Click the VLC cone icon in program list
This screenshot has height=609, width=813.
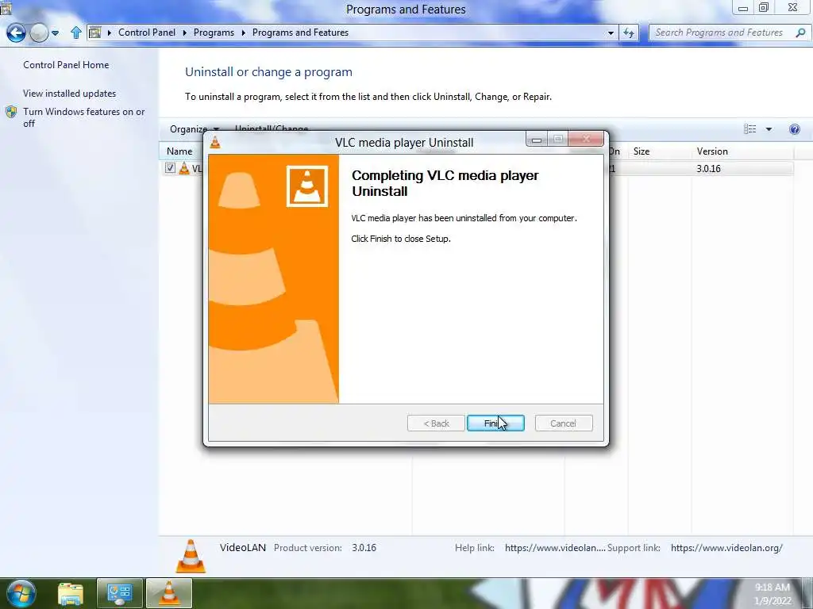(184, 168)
